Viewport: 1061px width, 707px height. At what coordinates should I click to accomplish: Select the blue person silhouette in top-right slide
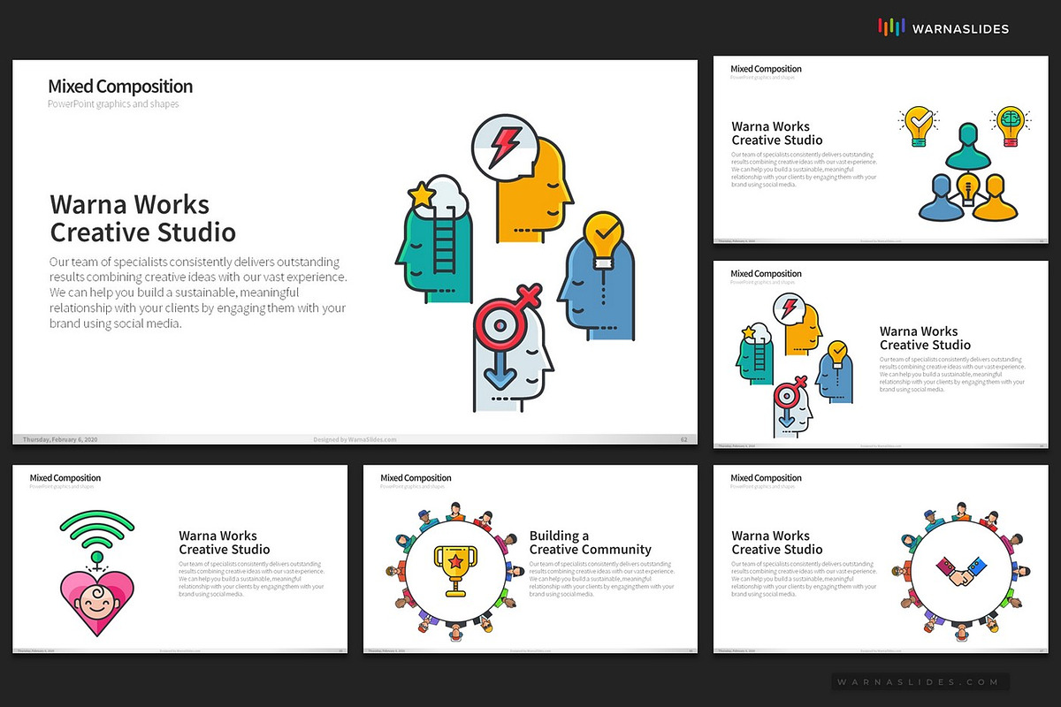941,197
